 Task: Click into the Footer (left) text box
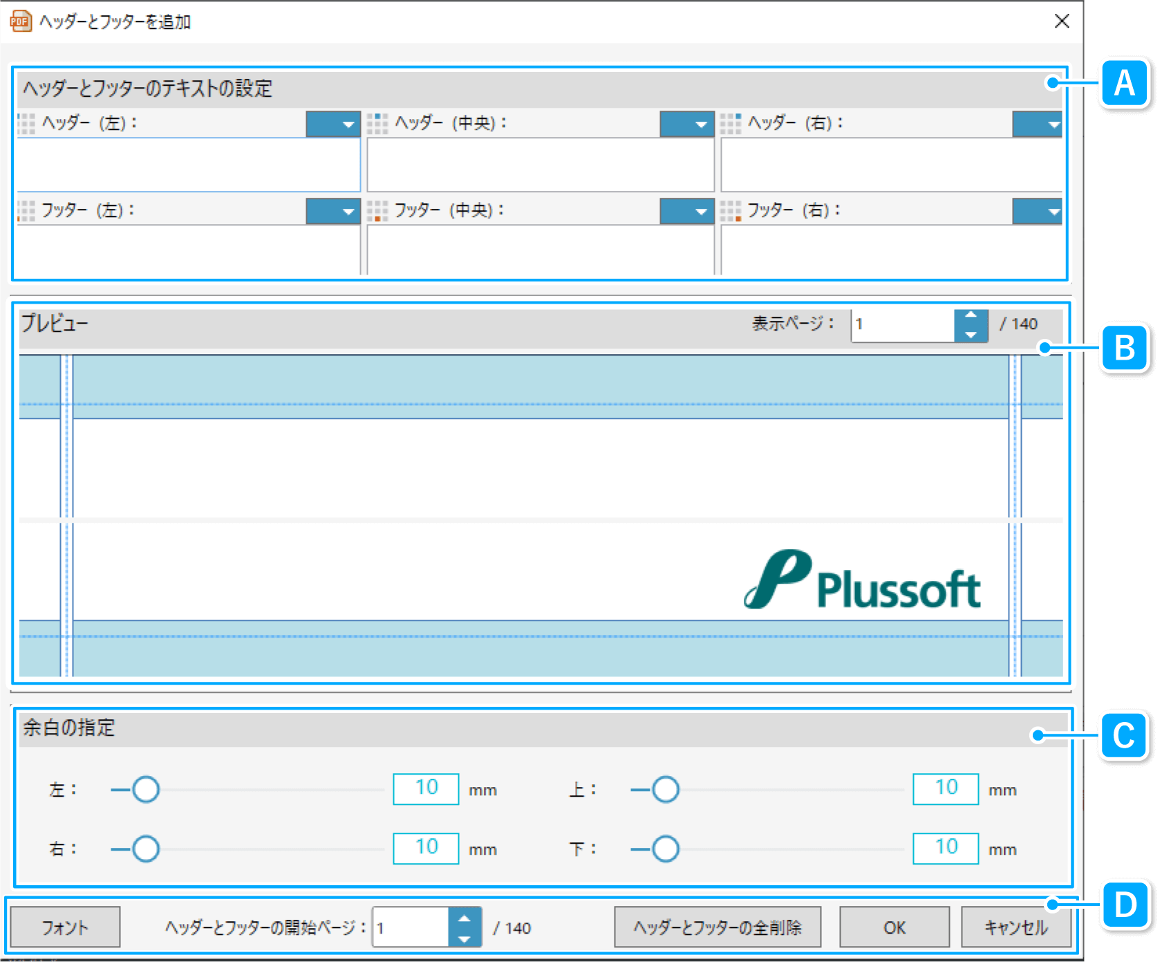pyautogui.click(x=188, y=250)
